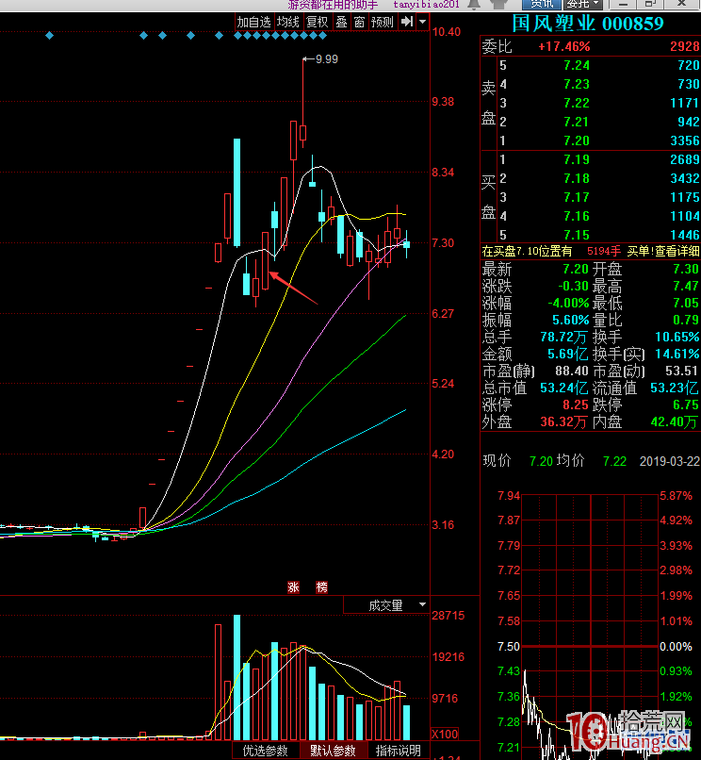
Task: Click the 2019-03-22 date label
Action: coord(670,461)
